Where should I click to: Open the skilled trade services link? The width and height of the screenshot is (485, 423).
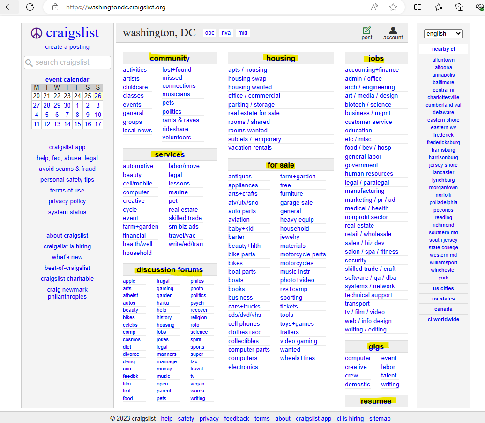185,218
